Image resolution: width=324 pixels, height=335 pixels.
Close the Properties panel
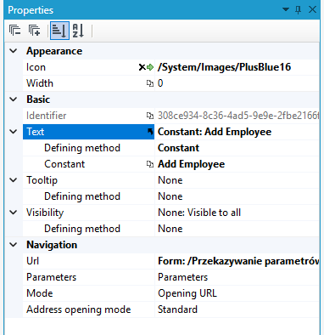tap(312, 9)
